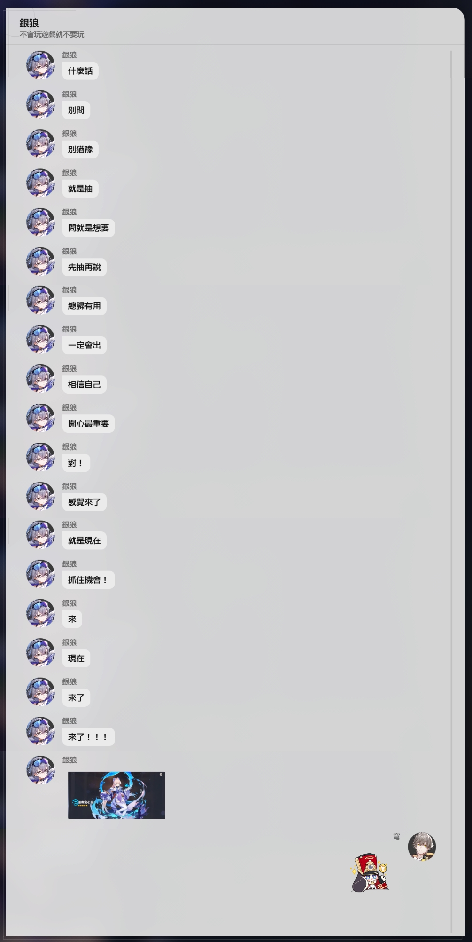Click the chat title 銀狼 in header
This screenshot has height=942, width=472.
29,23
